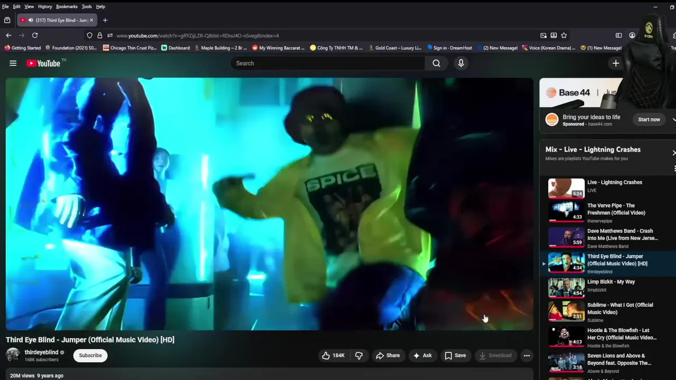The image size is (676, 380).
Task: Open the Dashboard bookmark
Action: coord(175,48)
